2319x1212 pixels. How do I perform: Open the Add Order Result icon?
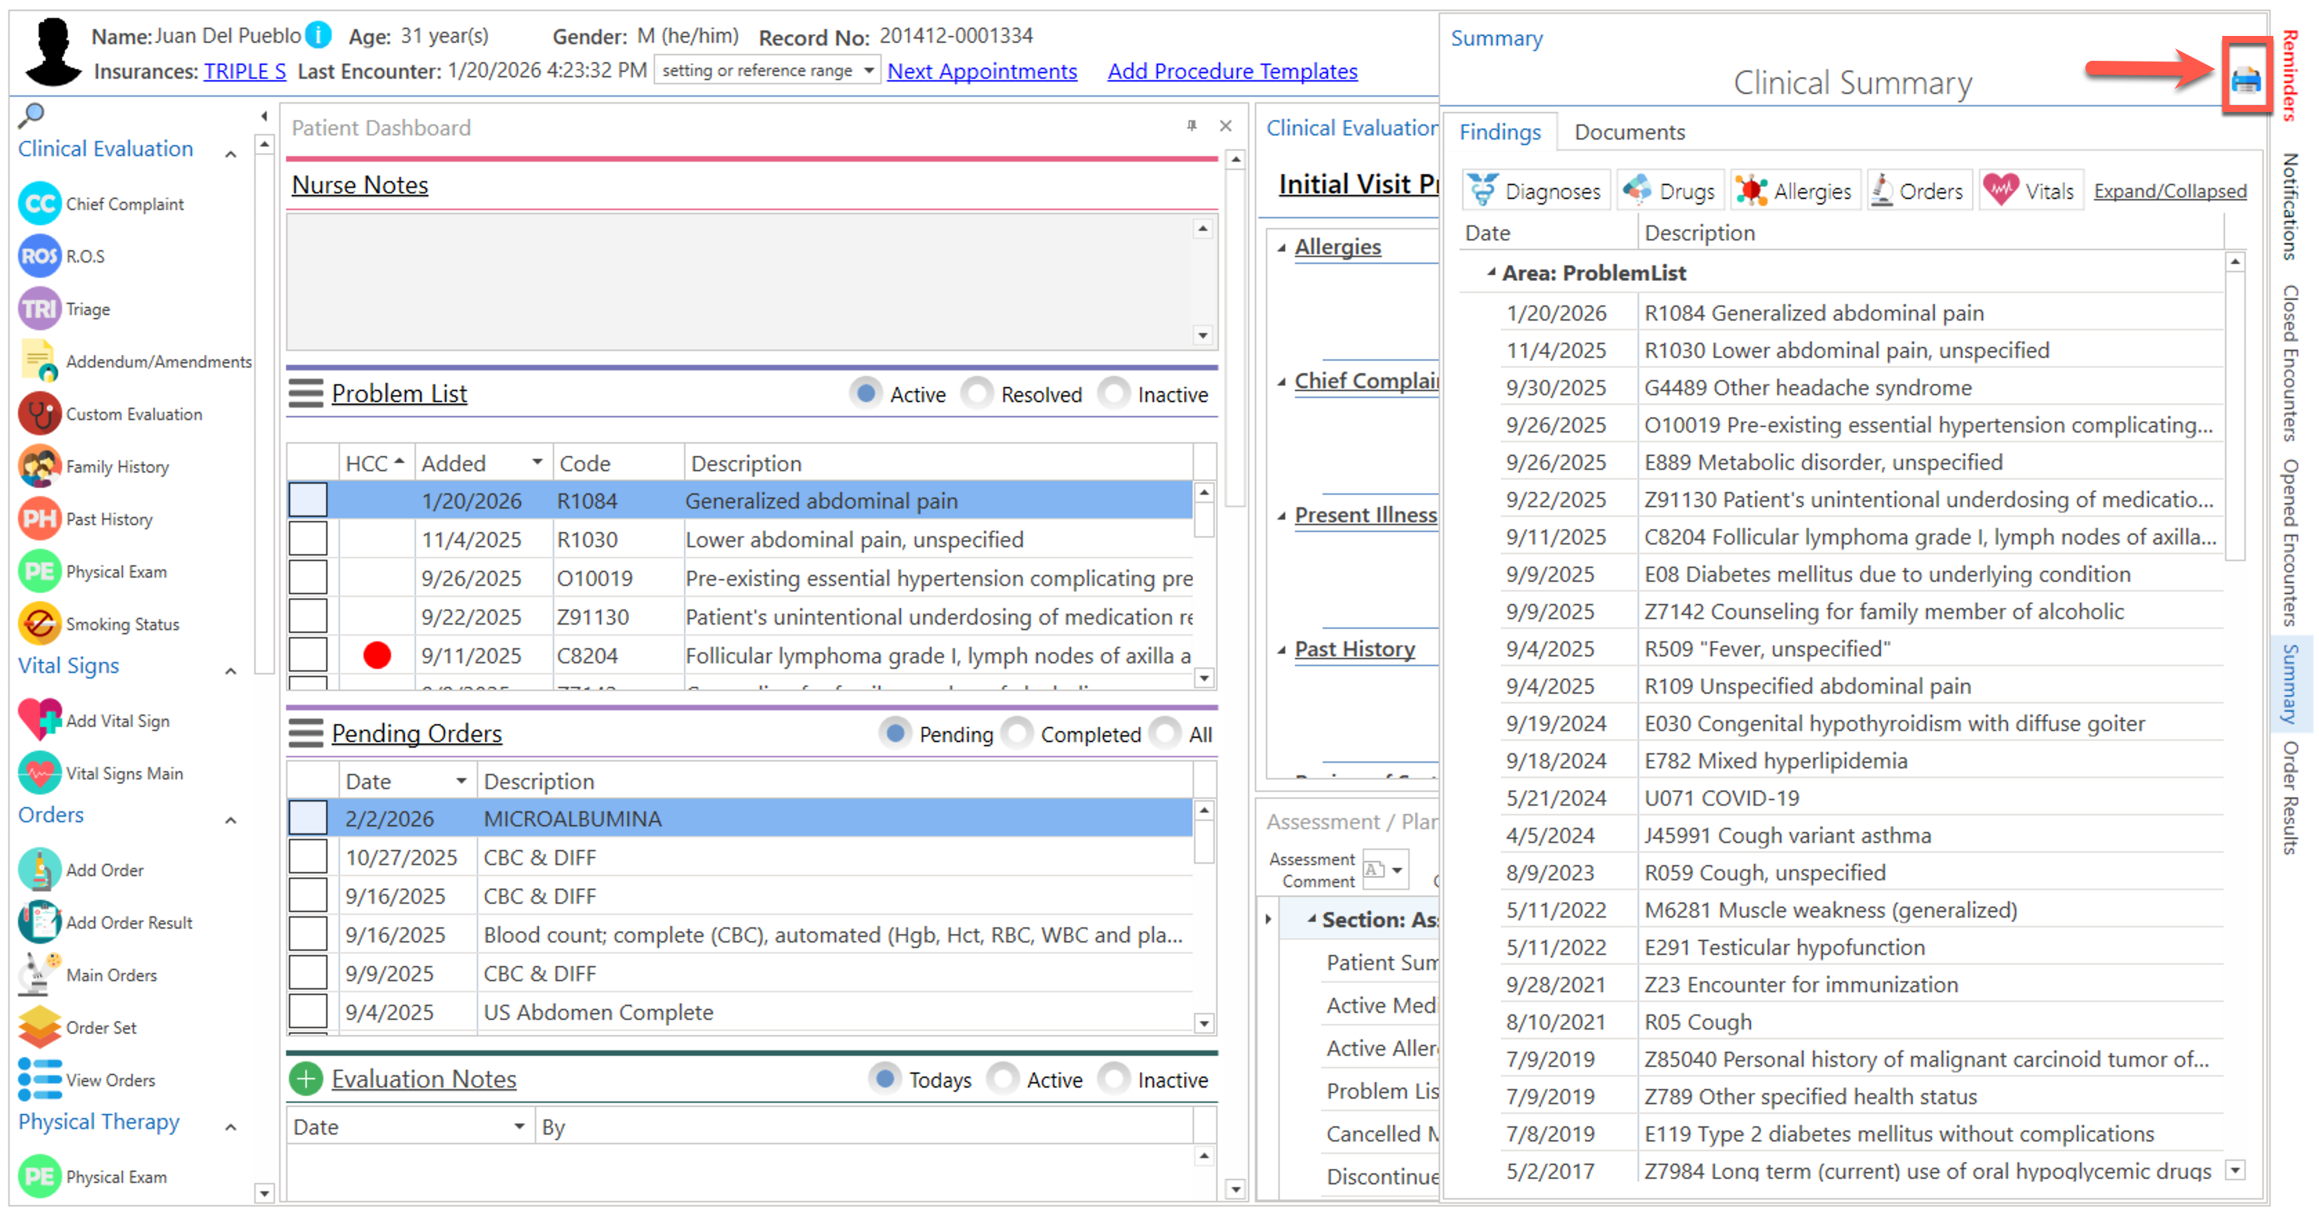coord(39,922)
